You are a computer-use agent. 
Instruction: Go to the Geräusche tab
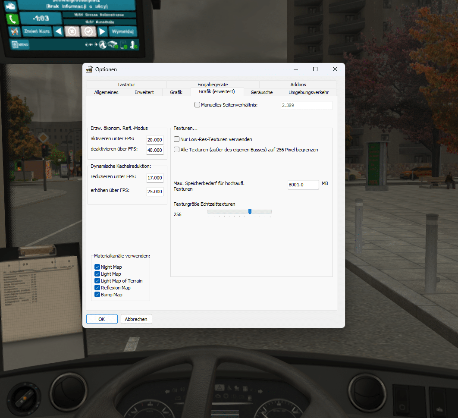pos(262,92)
